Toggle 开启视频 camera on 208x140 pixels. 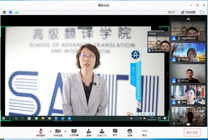58,132
